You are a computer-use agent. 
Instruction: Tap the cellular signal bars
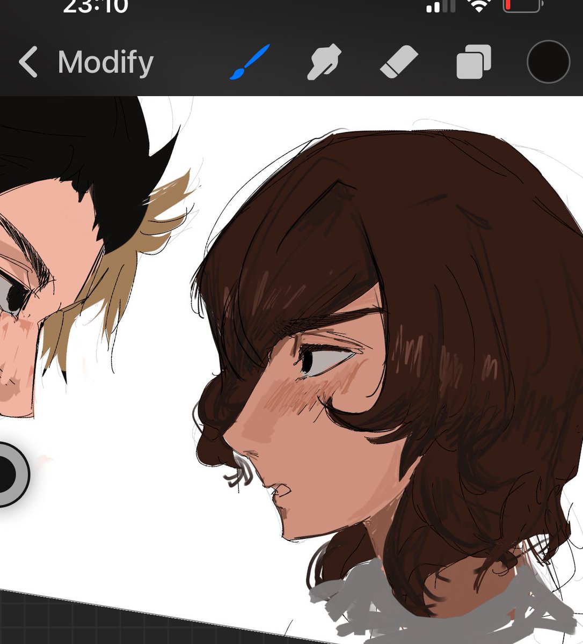[x=440, y=6]
